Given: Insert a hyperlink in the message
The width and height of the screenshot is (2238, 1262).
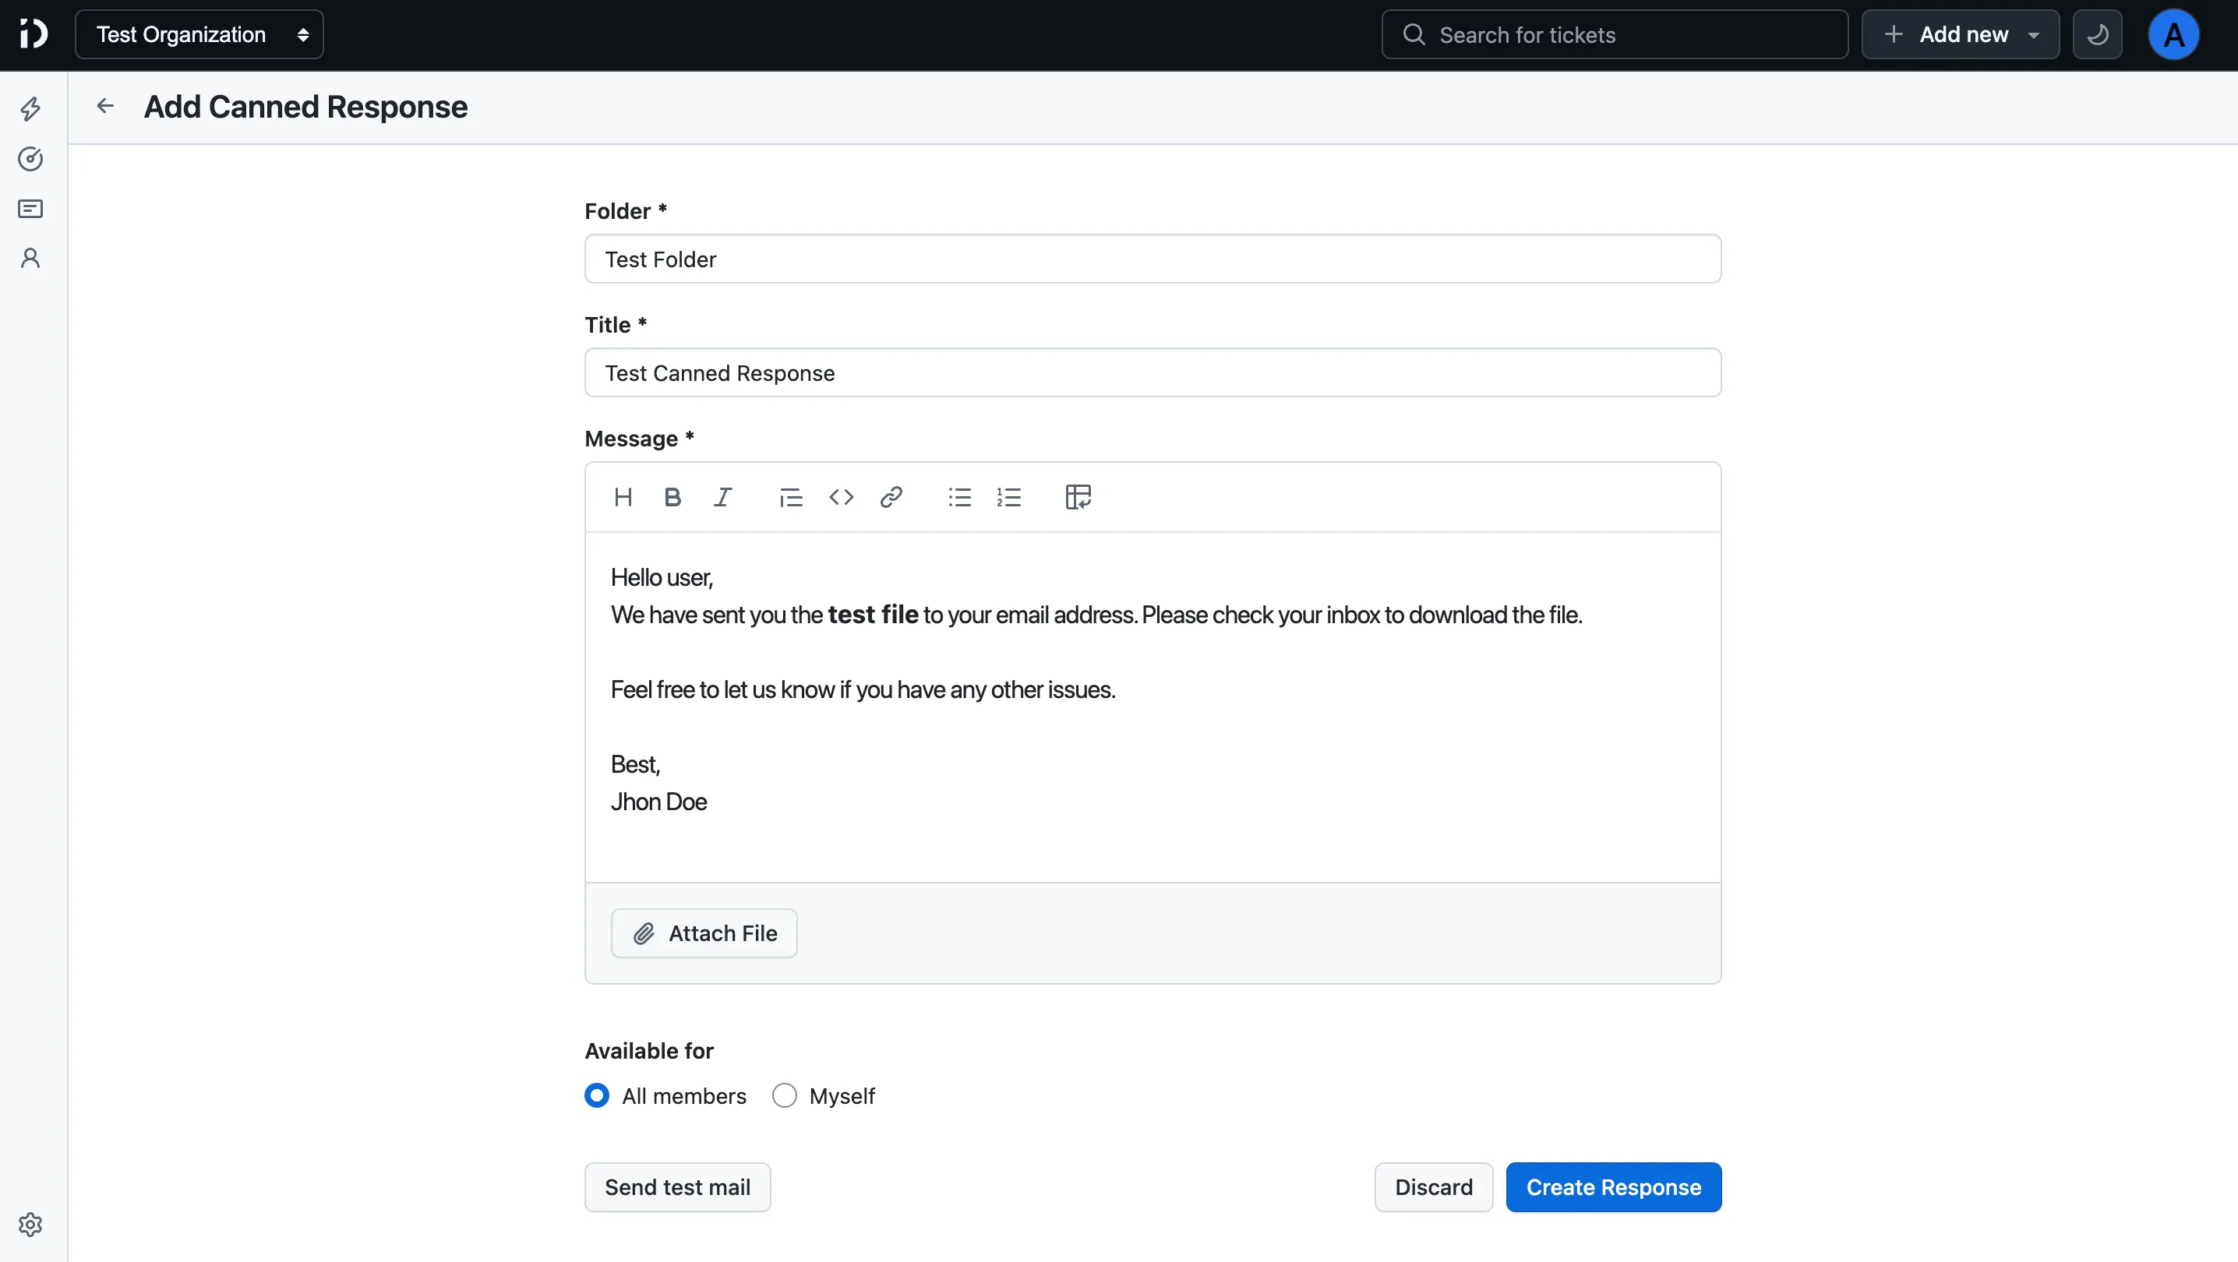Looking at the screenshot, I should point(891,497).
